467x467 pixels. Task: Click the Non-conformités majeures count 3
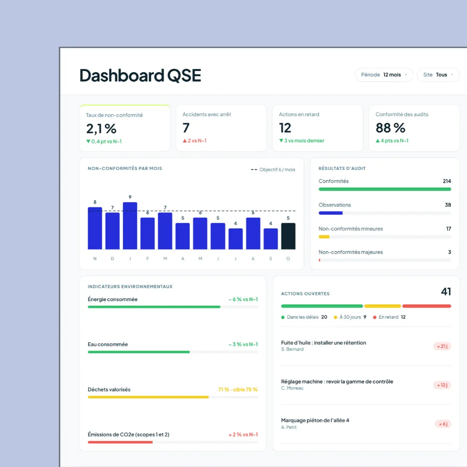coord(449,252)
